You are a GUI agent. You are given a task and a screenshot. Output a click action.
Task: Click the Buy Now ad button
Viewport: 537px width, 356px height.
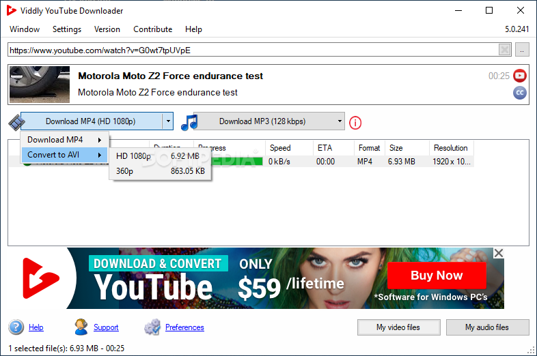[437, 276]
